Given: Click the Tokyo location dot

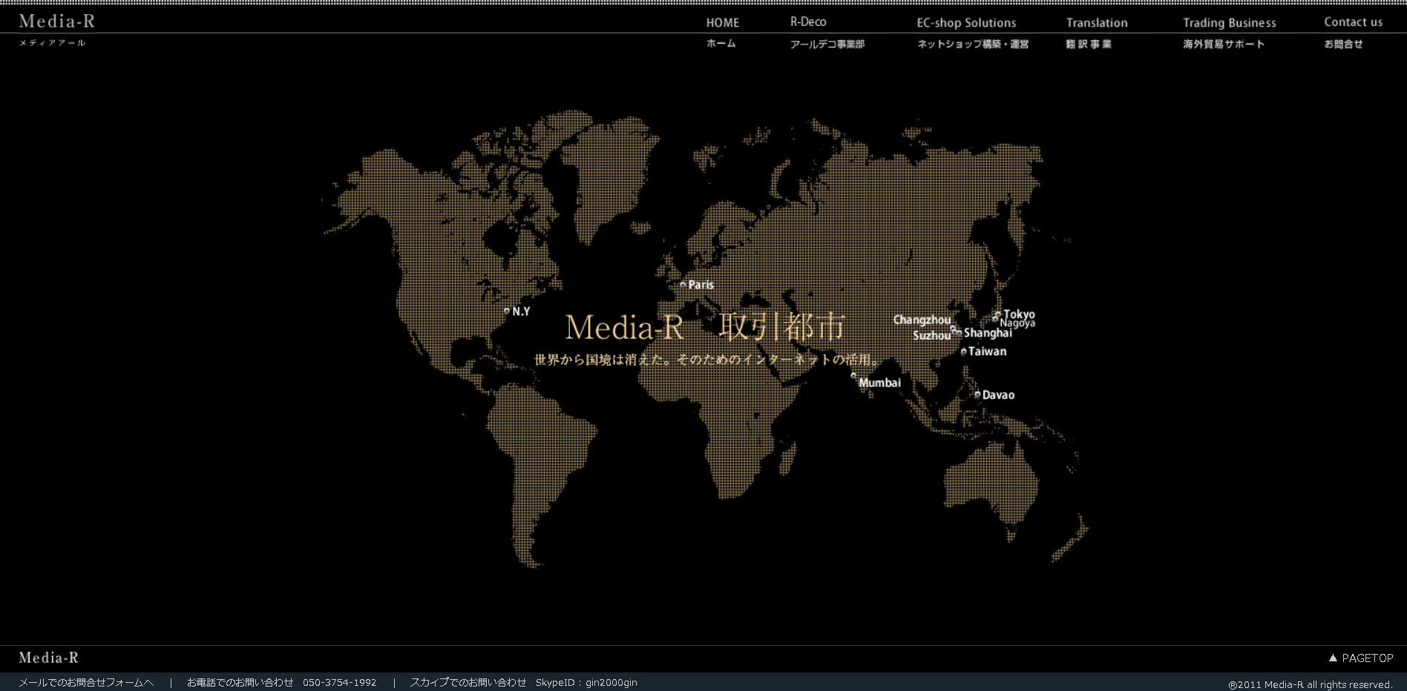Looking at the screenshot, I should pos(998,315).
